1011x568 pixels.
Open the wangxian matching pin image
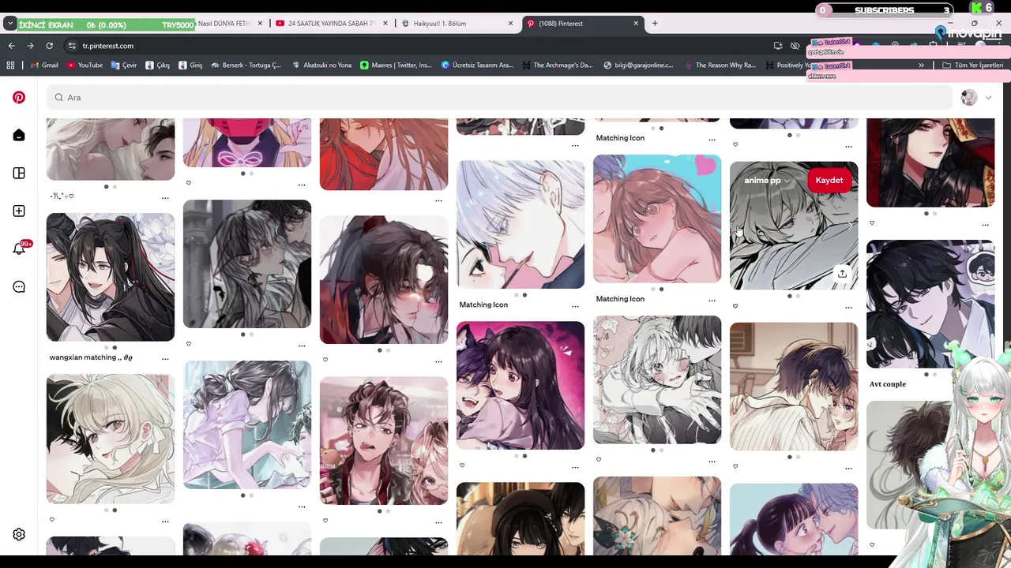pos(111,277)
